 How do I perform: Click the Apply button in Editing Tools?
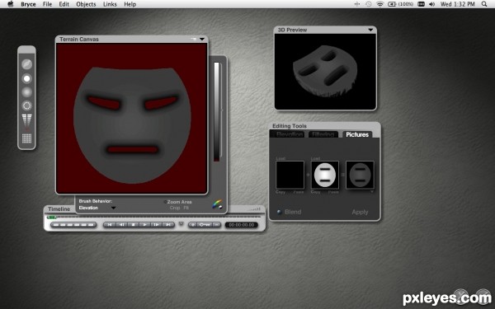click(x=360, y=213)
